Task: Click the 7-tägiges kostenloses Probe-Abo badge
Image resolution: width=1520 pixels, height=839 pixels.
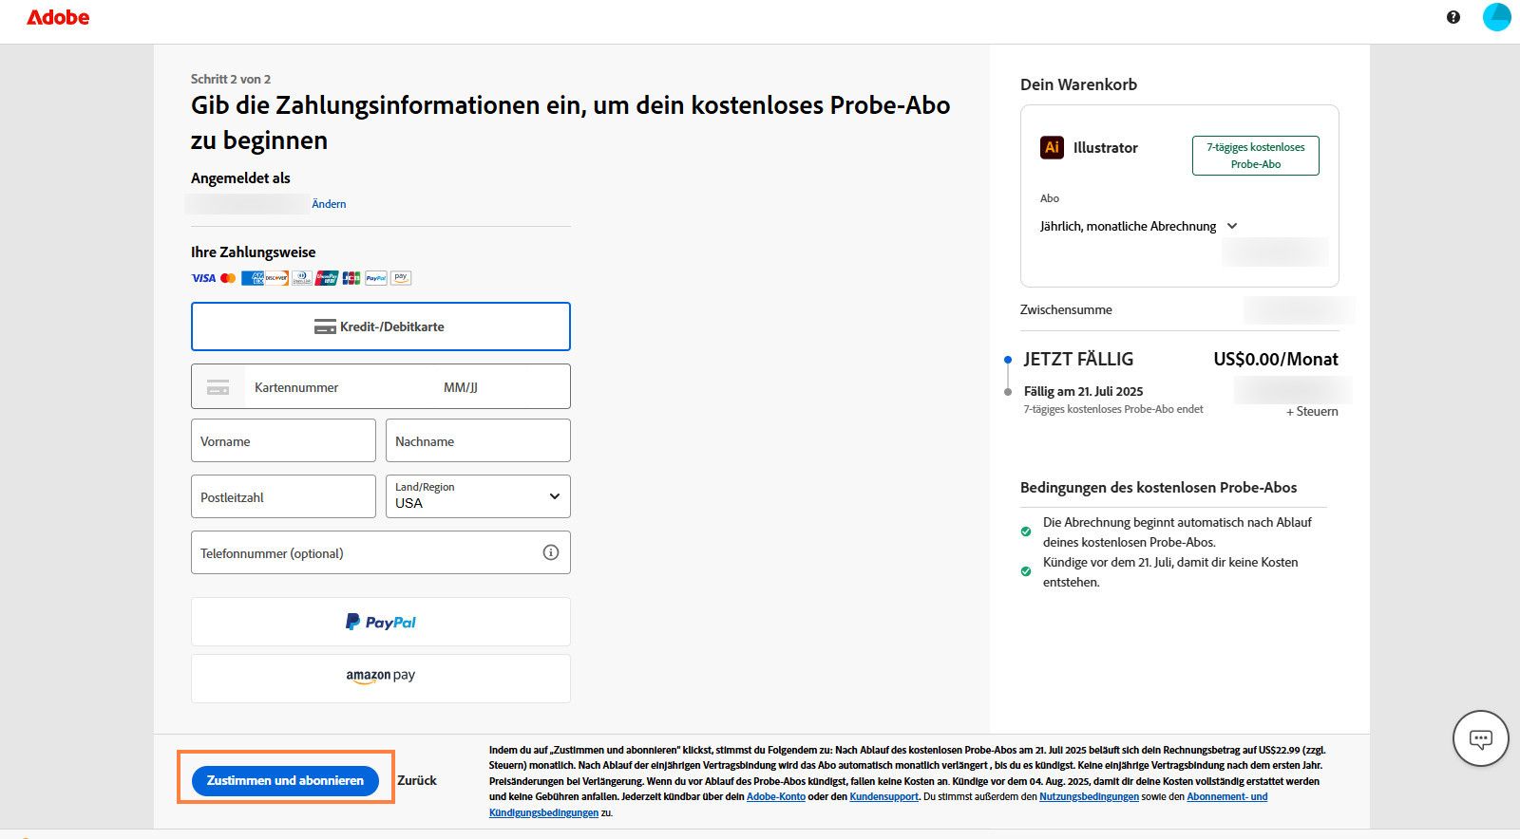Action: coord(1256,156)
